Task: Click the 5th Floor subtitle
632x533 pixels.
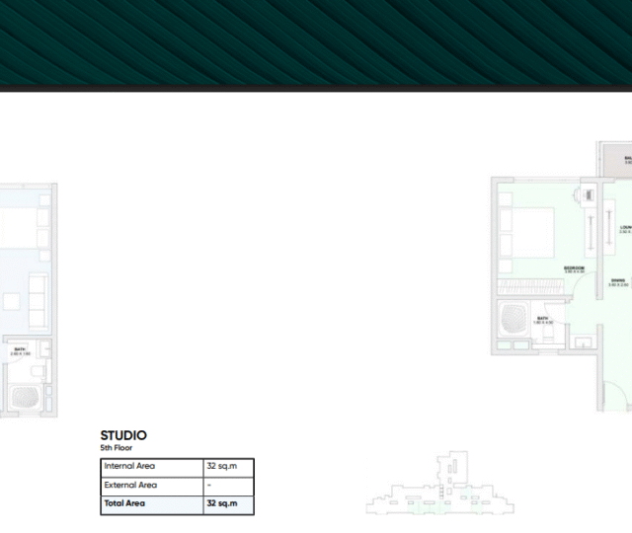Action: pyautogui.click(x=117, y=448)
